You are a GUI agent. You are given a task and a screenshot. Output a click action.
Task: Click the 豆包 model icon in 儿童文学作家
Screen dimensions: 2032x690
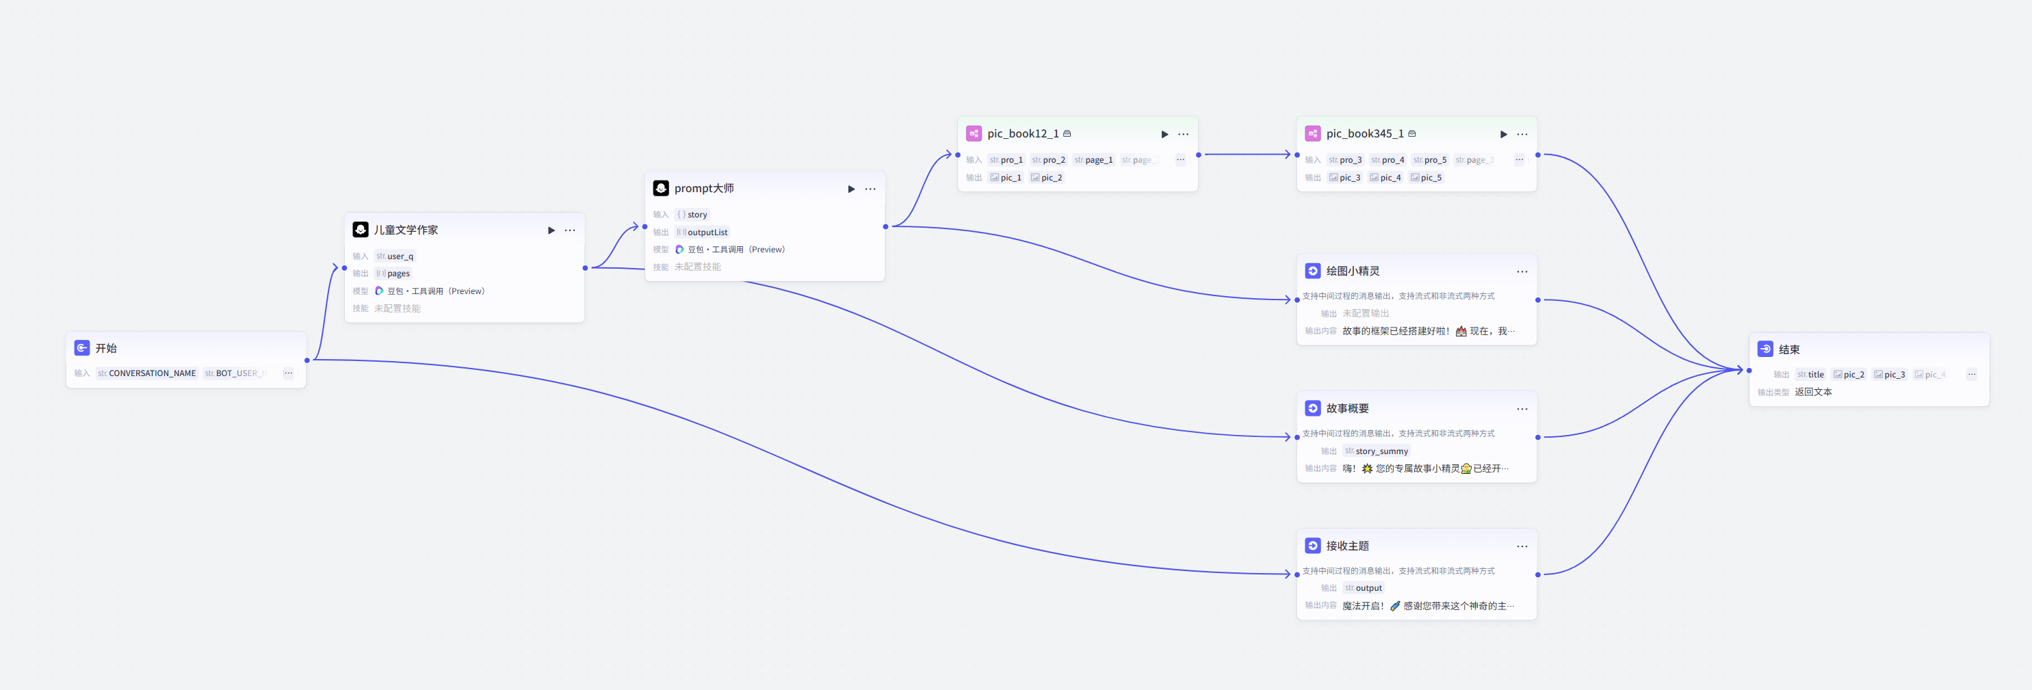pos(378,291)
